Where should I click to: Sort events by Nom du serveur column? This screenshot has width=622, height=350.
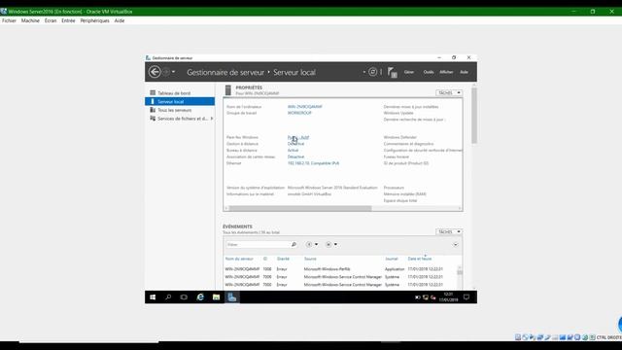pos(239,259)
